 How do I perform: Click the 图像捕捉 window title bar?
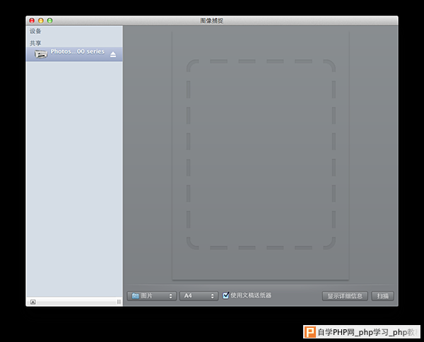[x=212, y=20]
